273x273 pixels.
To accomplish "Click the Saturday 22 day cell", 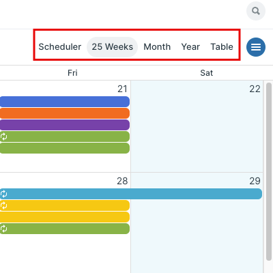I will 197,126.
